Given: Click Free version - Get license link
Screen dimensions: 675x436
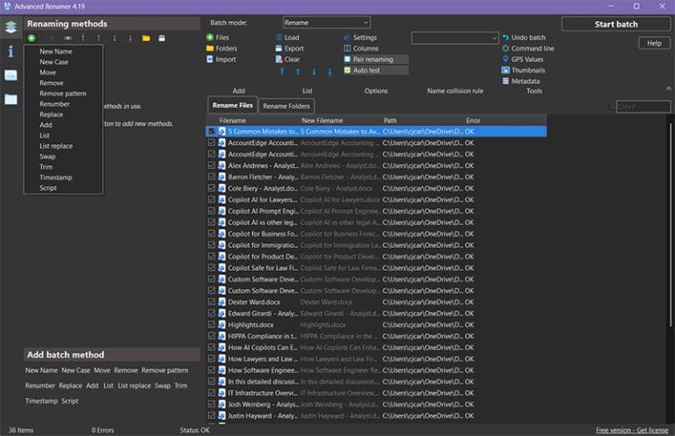Looking at the screenshot, I should pyautogui.click(x=632, y=430).
